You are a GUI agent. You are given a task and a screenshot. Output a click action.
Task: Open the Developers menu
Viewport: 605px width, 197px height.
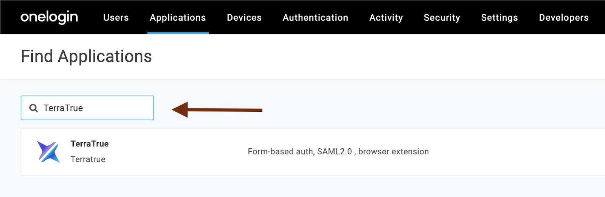pyautogui.click(x=564, y=18)
